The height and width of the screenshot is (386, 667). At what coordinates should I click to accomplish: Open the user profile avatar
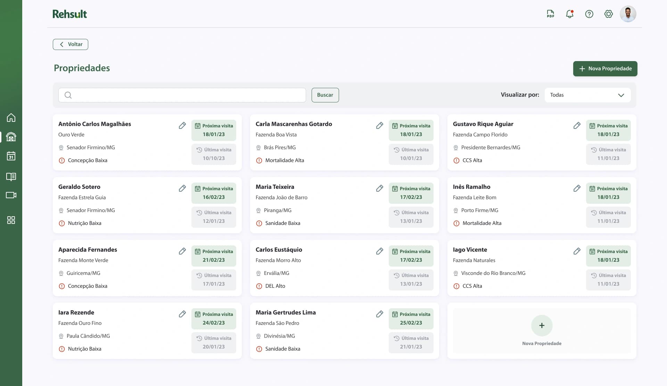pos(628,14)
